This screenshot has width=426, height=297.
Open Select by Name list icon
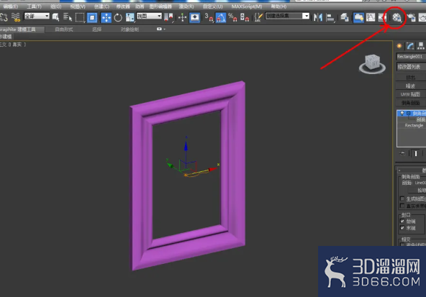68,17
